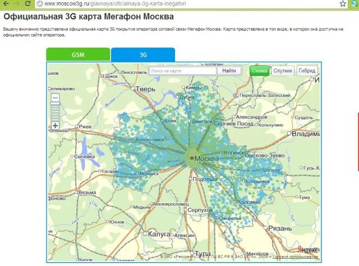Click the Орехово-Зуево label

[x=265, y=156]
